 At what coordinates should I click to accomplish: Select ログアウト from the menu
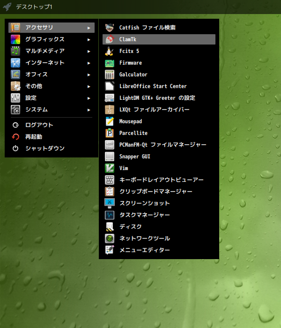coord(52,125)
